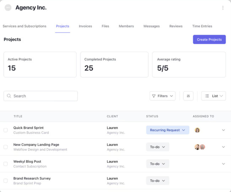
Task: Open the To-do status for Weekyl Blog Post
Action: pos(157,164)
